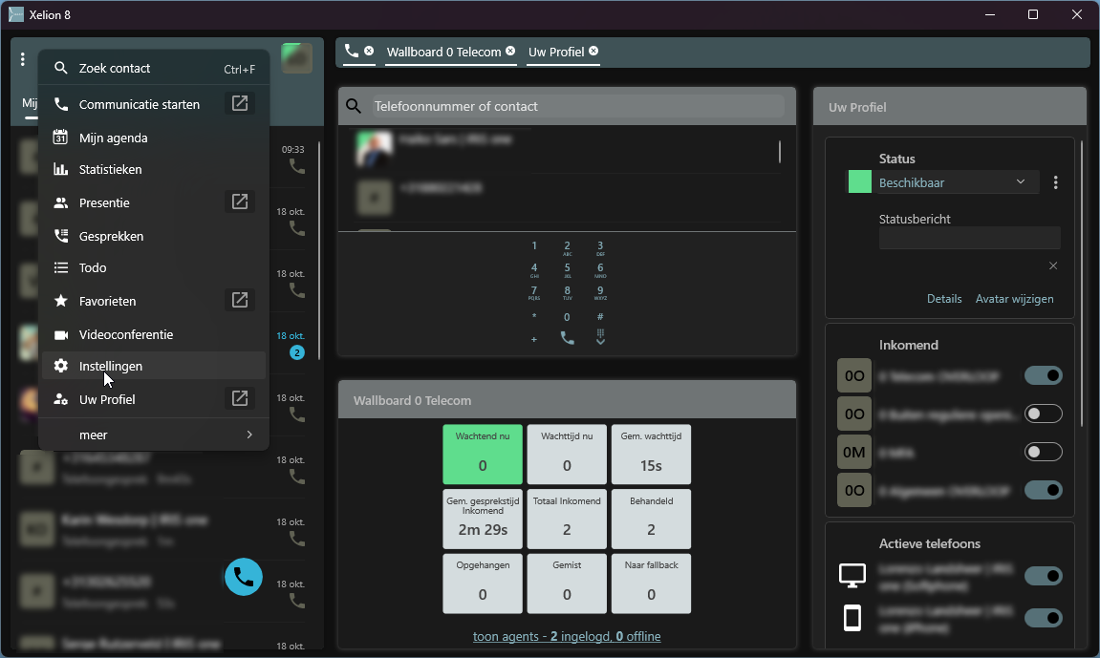The image size is (1100, 658).
Task: Close the Wallboard 0 Telecom tab
Action: [x=510, y=51]
